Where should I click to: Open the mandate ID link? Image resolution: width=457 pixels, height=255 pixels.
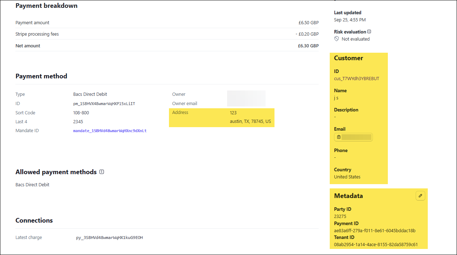110,131
